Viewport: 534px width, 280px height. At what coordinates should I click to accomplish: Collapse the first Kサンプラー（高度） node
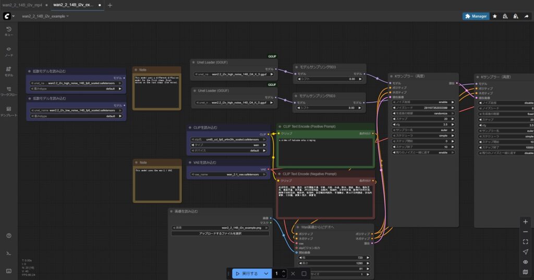pyautogui.click(x=391, y=76)
